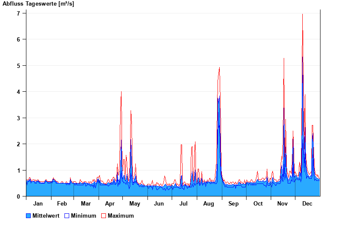Screen dimensions: 346x238
Task: Click the y-axis value 7
Action: (x=19, y=13)
